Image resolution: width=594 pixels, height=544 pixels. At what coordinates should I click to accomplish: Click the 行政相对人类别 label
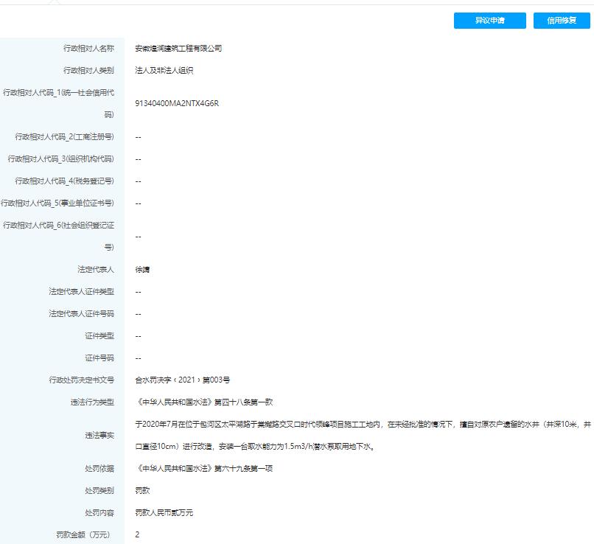(88, 71)
